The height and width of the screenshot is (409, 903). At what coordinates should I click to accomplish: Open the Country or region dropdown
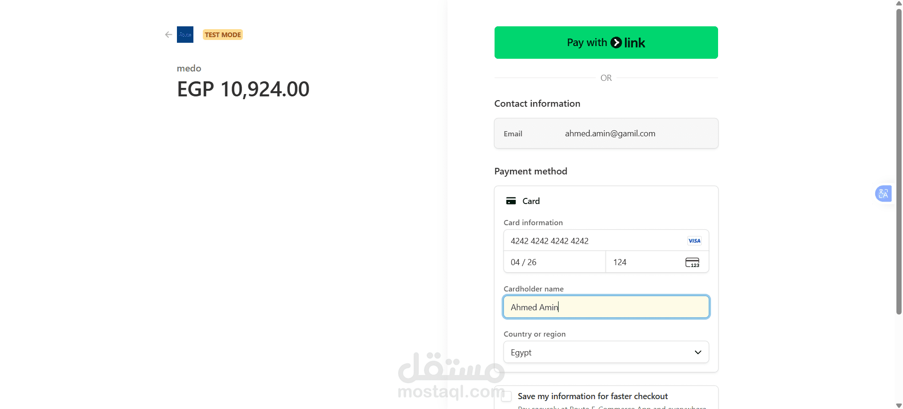pos(606,352)
